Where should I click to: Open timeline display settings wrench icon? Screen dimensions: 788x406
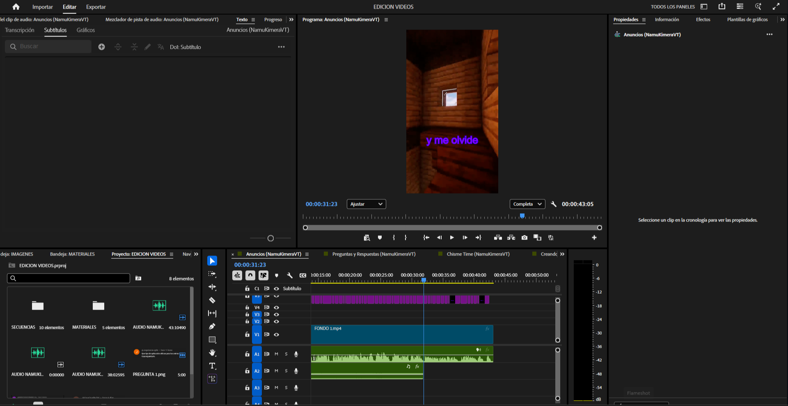pyautogui.click(x=290, y=276)
